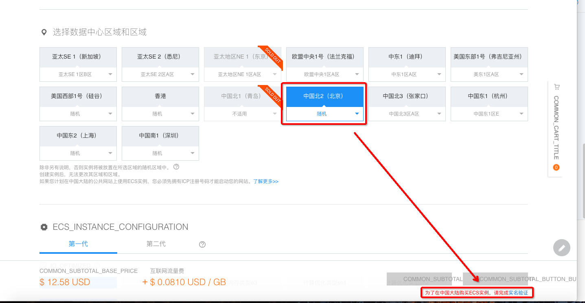
Task: Expand the 随机 zone dropdown under 中国南1（深圳）
Action: pos(160,153)
